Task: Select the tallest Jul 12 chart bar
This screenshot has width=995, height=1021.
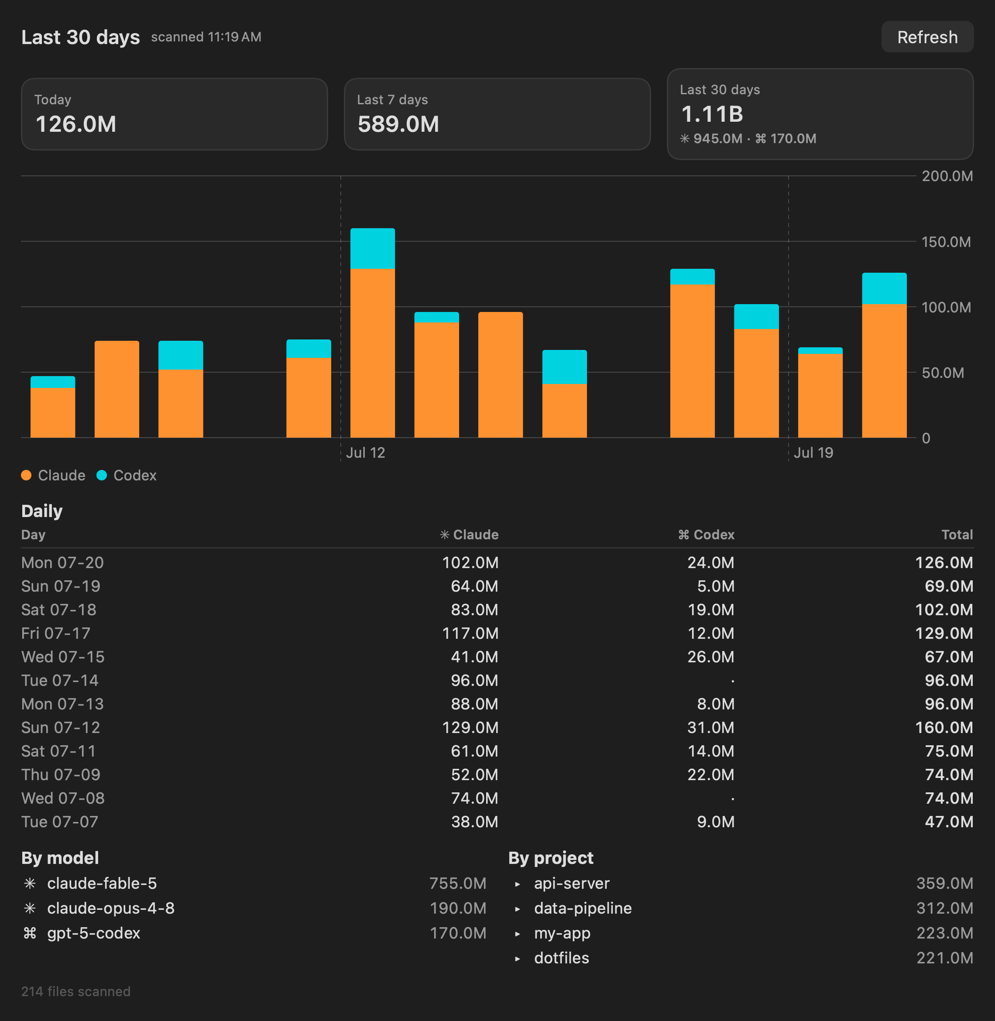Action: point(373,333)
